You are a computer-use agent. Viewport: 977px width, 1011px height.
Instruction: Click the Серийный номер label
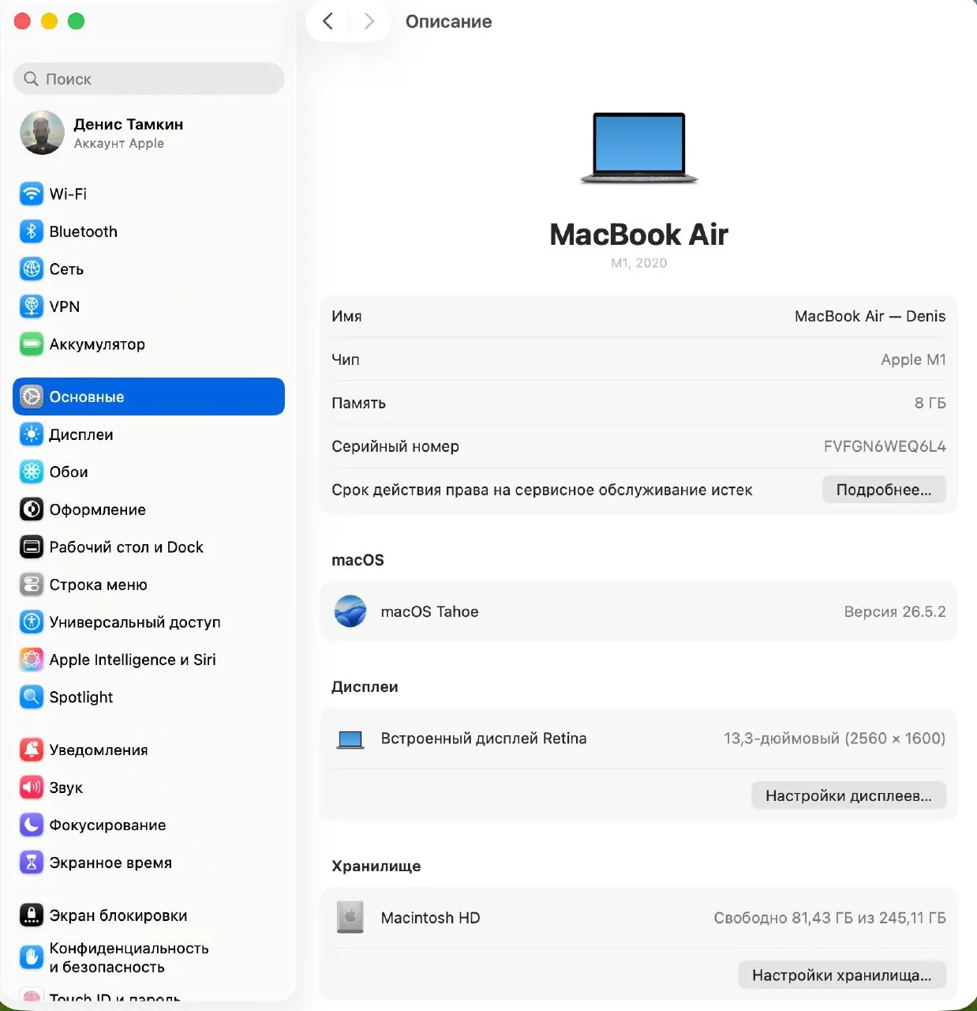[x=395, y=446]
